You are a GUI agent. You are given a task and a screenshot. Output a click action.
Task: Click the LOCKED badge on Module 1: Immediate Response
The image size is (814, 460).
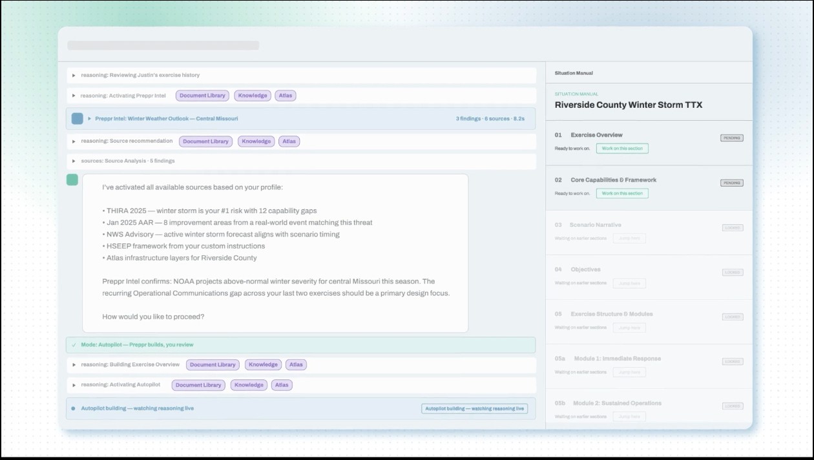tap(733, 361)
